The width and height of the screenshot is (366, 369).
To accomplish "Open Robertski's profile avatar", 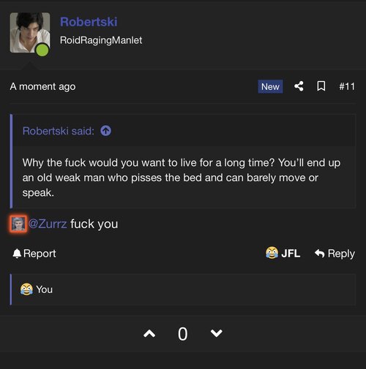I will (x=30, y=33).
